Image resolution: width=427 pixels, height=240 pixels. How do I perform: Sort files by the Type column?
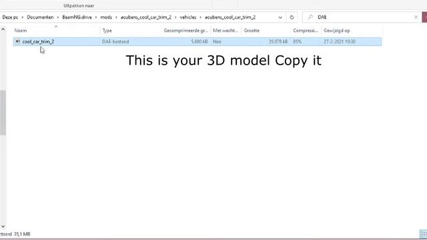click(107, 31)
